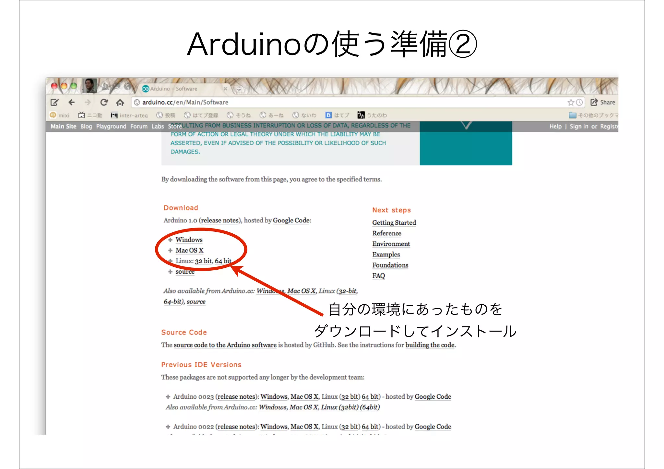Click the profile avatar photo in title bar
The height and width of the screenshot is (469, 664).
coord(89,86)
